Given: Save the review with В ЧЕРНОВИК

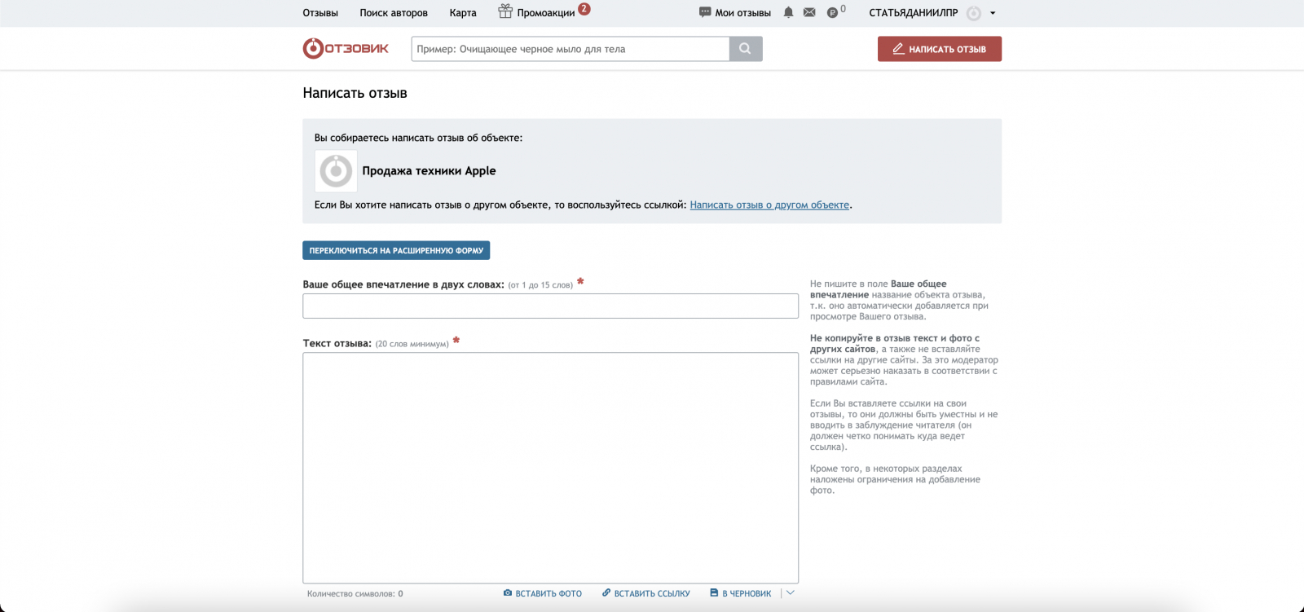Looking at the screenshot, I should tap(740, 593).
